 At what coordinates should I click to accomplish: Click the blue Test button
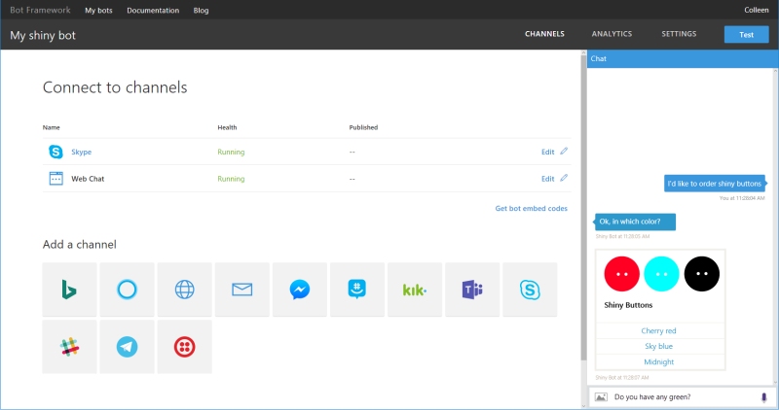[746, 35]
